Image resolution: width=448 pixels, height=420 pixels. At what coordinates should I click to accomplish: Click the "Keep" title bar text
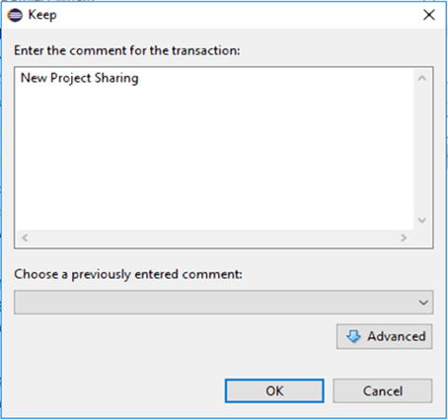coord(42,15)
